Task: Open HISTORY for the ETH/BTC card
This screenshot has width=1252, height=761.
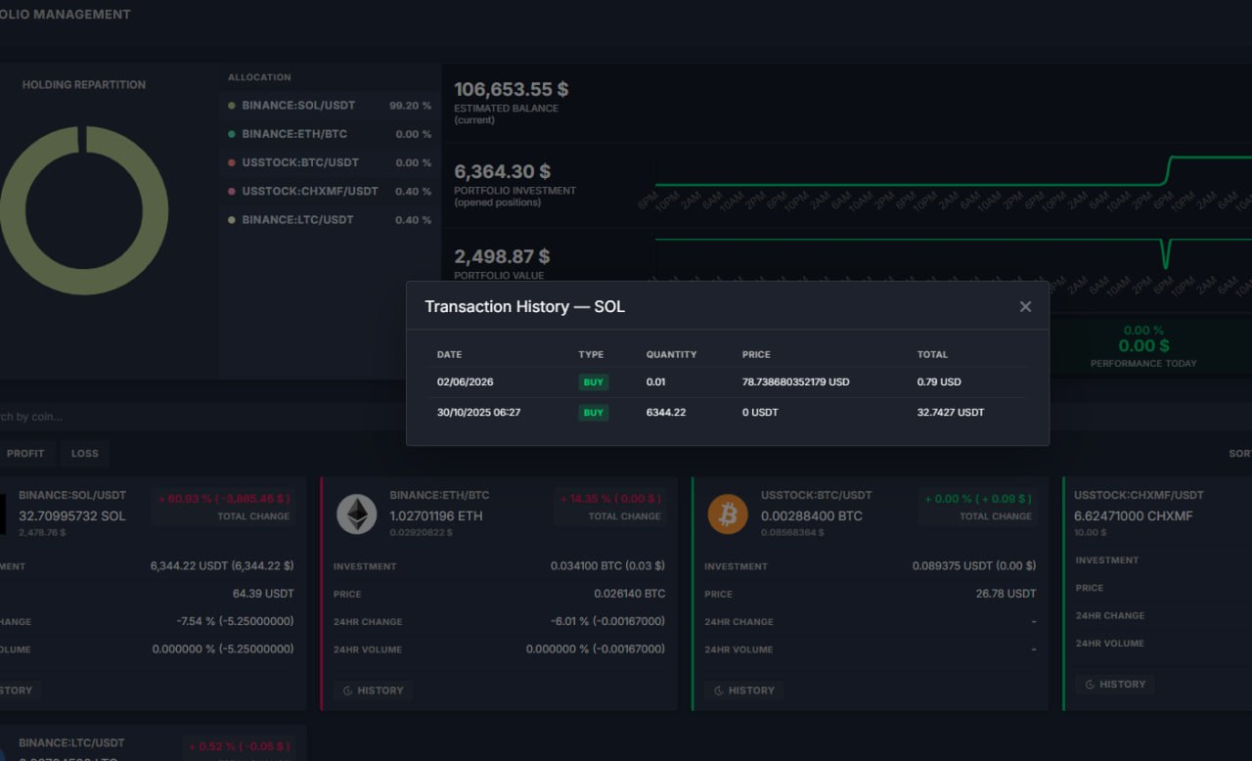Action: click(x=373, y=691)
